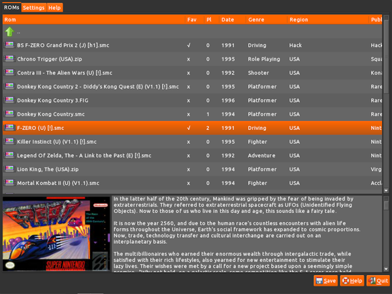Open the ROMs tab
The width and height of the screenshot is (392, 294).
[x=12, y=7]
